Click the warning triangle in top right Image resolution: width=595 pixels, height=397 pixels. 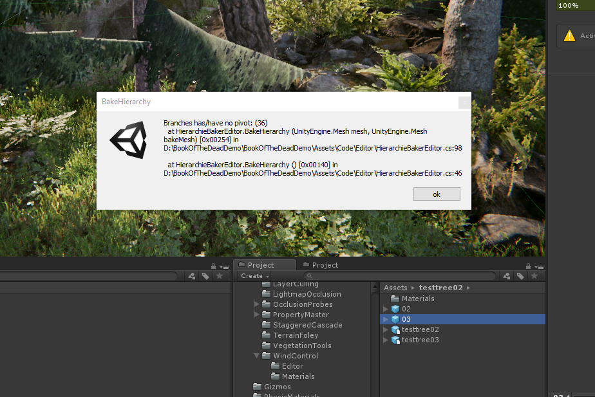pyautogui.click(x=570, y=36)
